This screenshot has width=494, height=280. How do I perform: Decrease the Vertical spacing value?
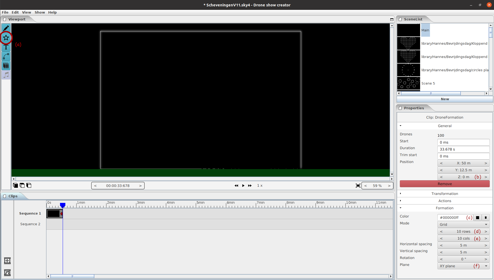(441, 252)
